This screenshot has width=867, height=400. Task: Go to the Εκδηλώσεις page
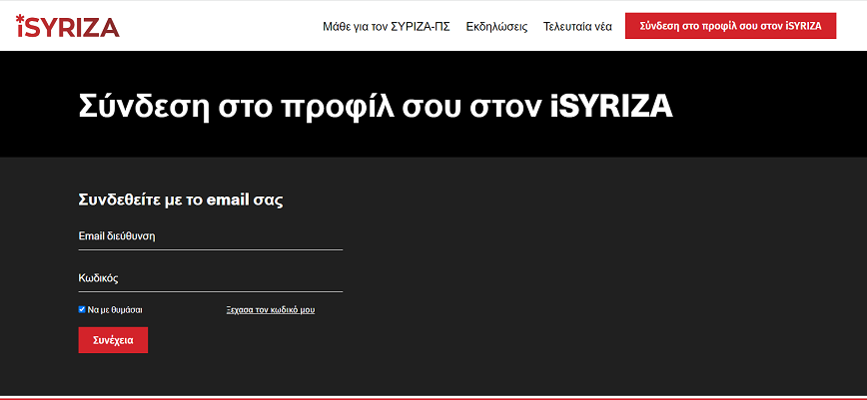(496, 27)
